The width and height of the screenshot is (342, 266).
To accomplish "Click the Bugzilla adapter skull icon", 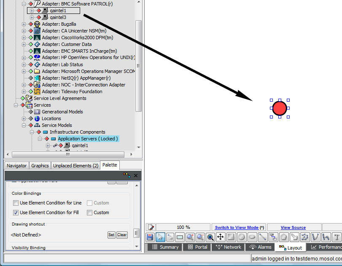I will pyautogui.click(x=37, y=24).
